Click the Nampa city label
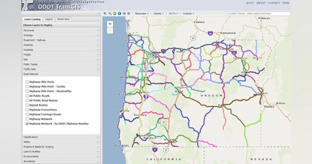The height and width of the screenshot is (164, 312). pos(269,107)
